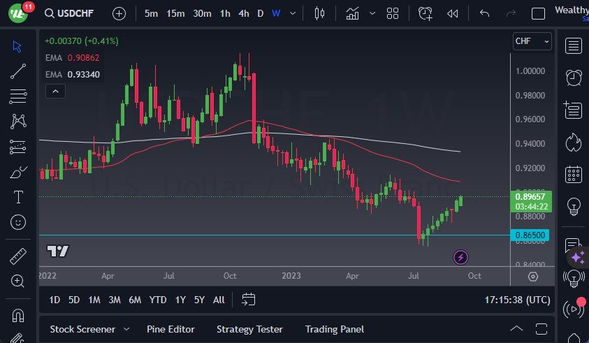Image resolution: width=589 pixels, height=343 pixels.
Task: Open the indicators chart icon
Action: [x=352, y=13]
